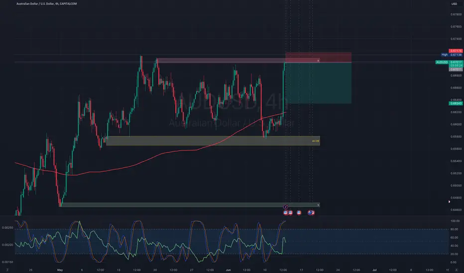Click the pink arrow marker on price scale
The height and width of the screenshot is (273, 464).
(x=449, y=202)
